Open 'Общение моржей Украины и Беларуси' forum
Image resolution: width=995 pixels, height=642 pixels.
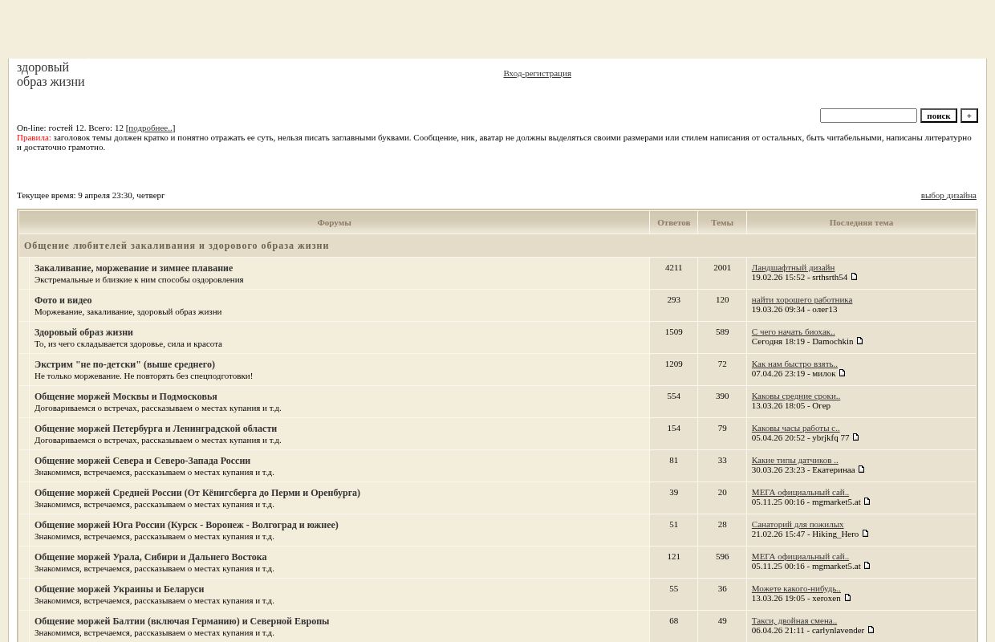coord(119,589)
